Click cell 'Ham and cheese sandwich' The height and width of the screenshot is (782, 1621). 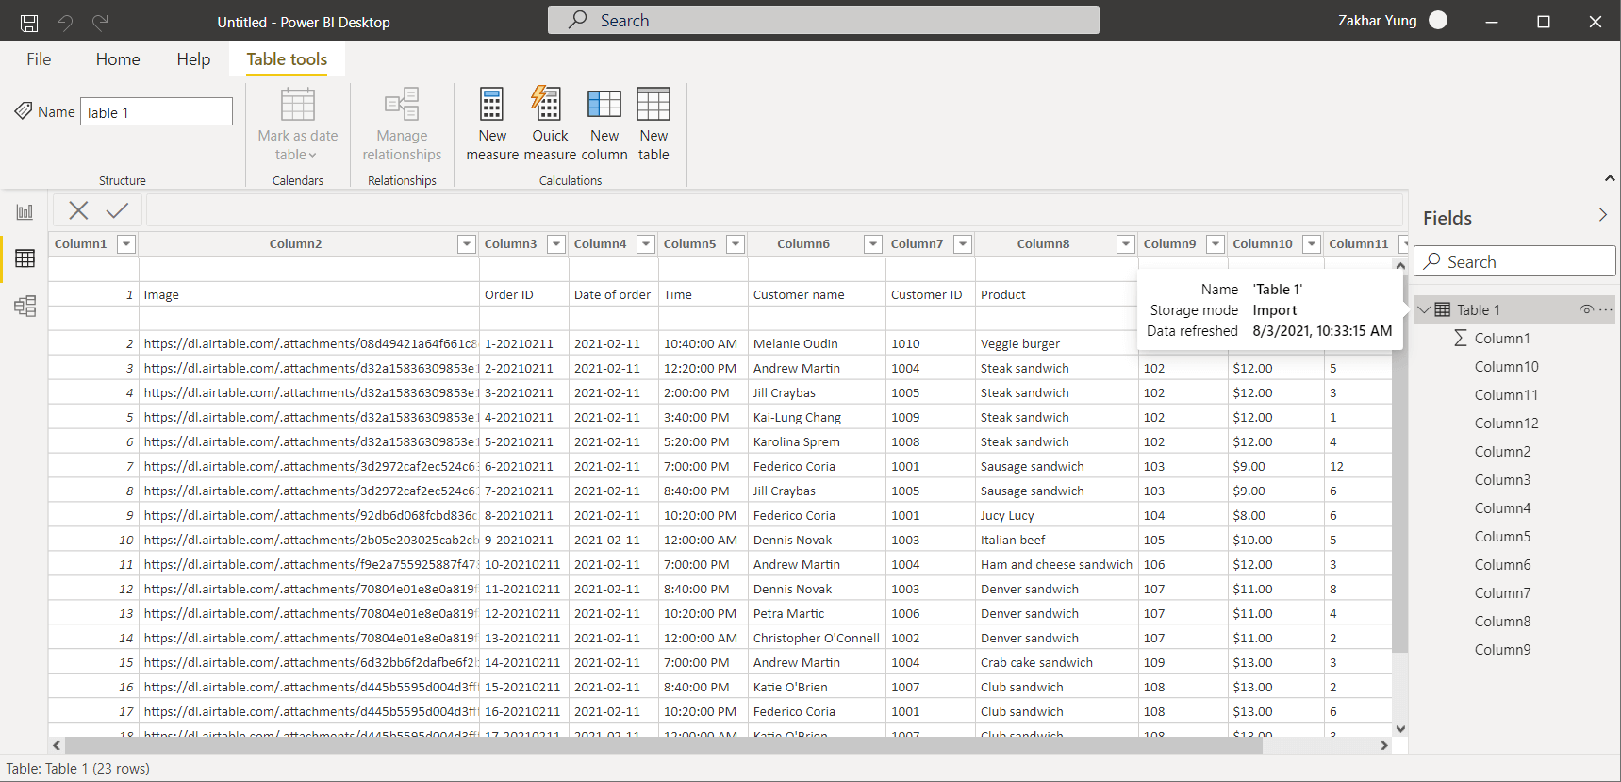tap(1056, 564)
